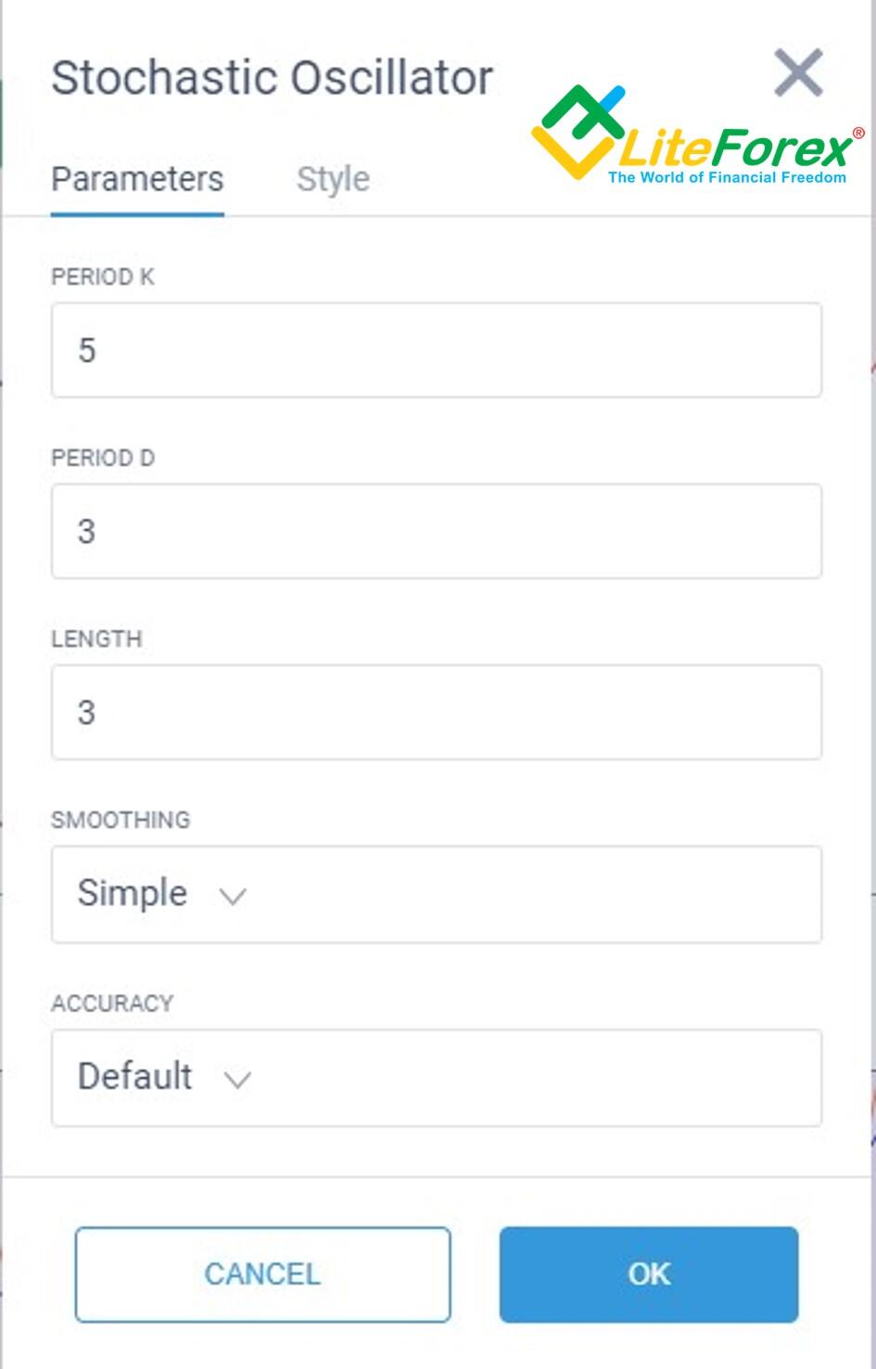Focus the Period K input field
Viewport: 876px width, 1369px height.
pyautogui.click(x=436, y=351)
